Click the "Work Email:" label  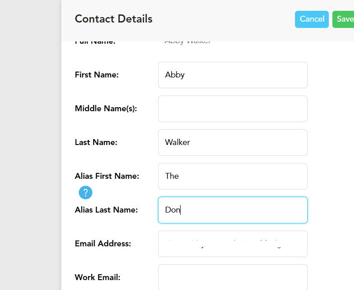pyautogui.click(x=97, y=277)
